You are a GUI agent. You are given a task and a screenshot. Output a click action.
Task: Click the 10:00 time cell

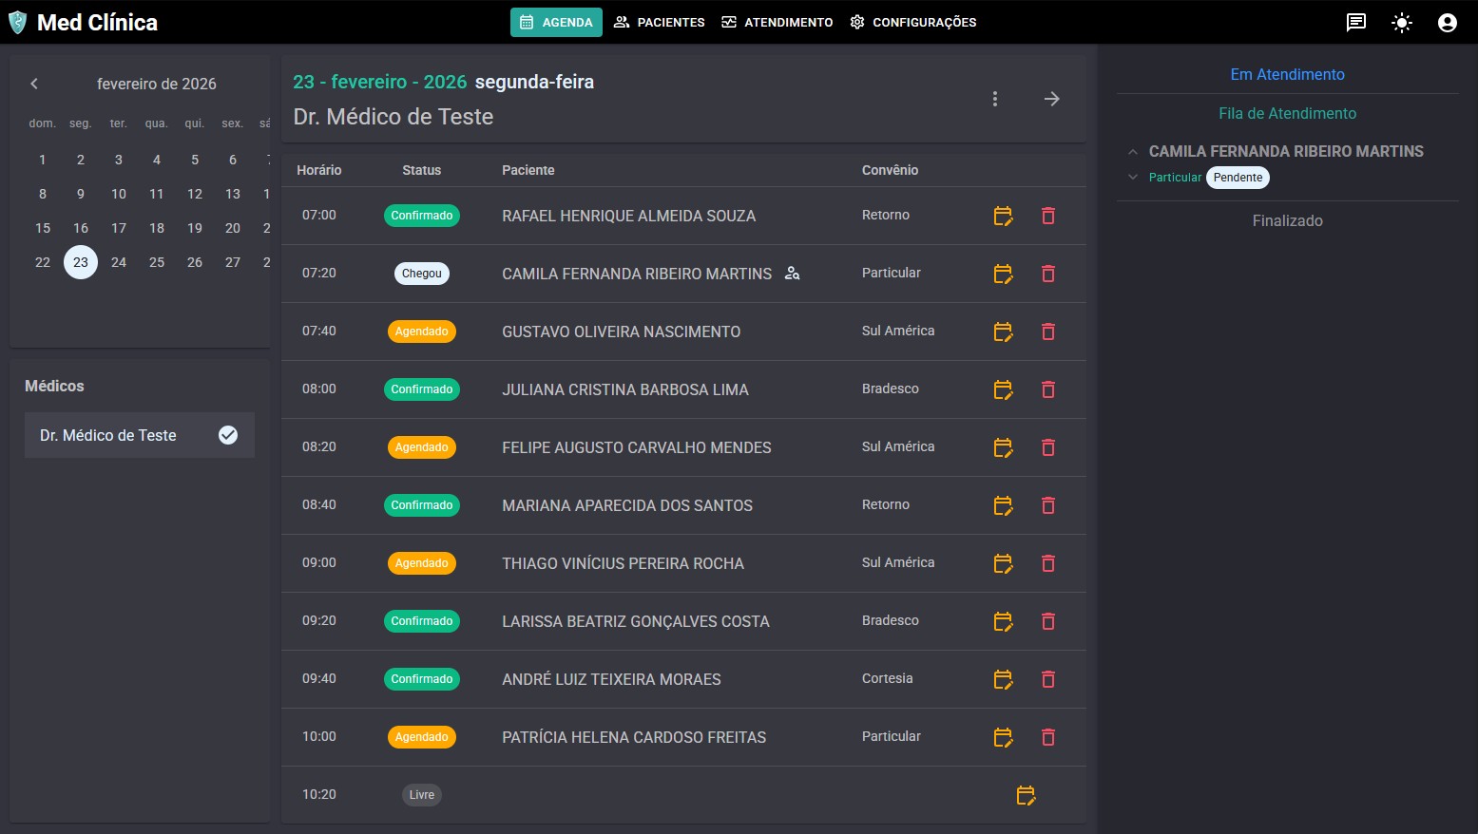(319, 736)
